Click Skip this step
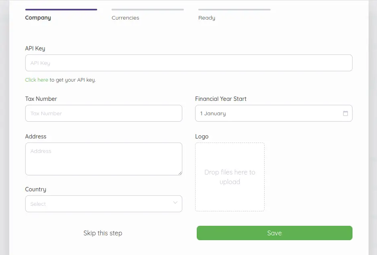377x255 pixels. 103,233
